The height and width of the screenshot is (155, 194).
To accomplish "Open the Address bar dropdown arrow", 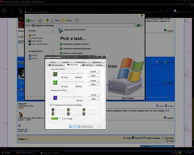I will (135, 25).
